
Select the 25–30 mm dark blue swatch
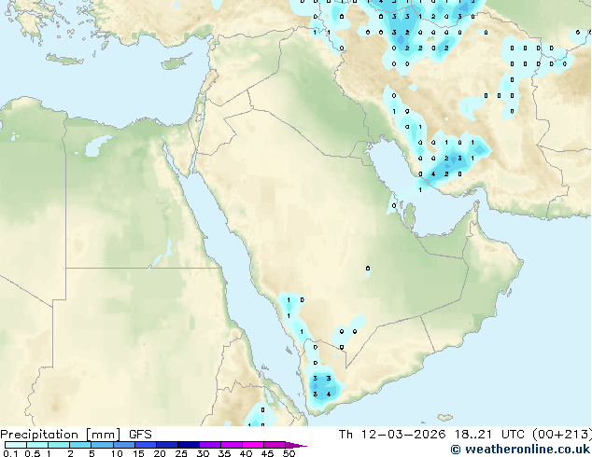coord(188,445)
